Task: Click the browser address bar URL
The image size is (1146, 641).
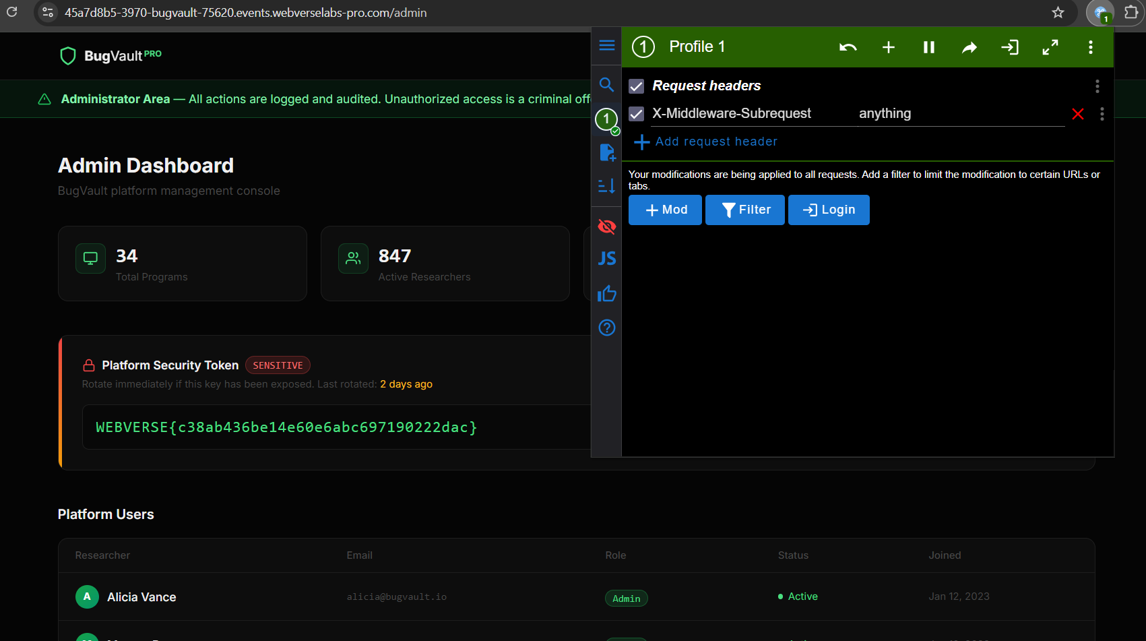Action: pyautogui.click(x=246, y=13)
